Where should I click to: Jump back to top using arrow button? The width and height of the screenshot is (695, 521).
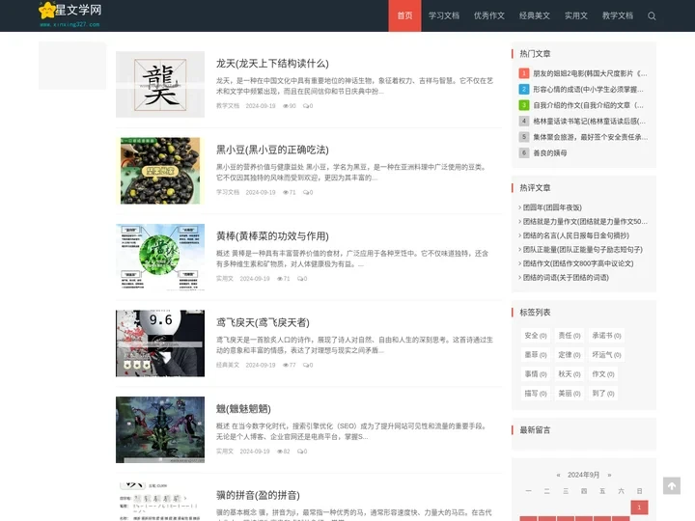point(672,485)
